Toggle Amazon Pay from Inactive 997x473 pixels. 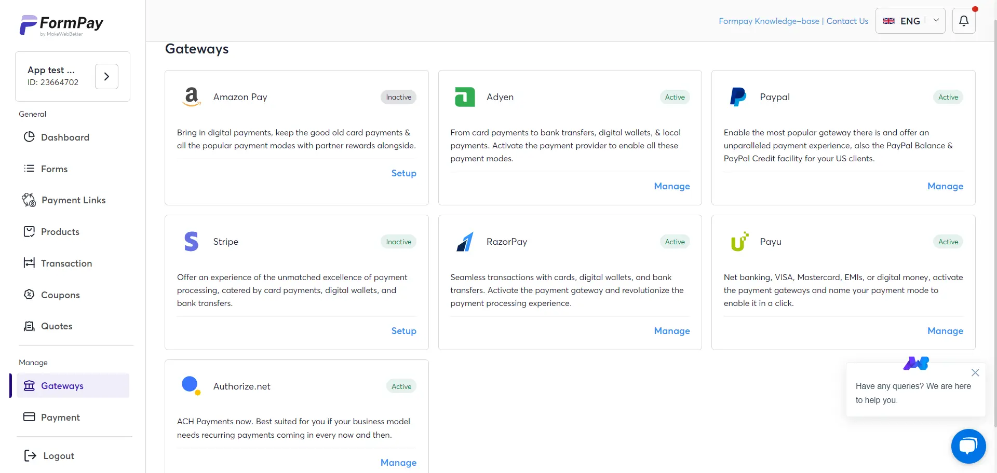(398, 97)
